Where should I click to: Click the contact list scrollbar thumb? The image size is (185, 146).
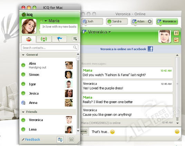[x=78, y=59]
